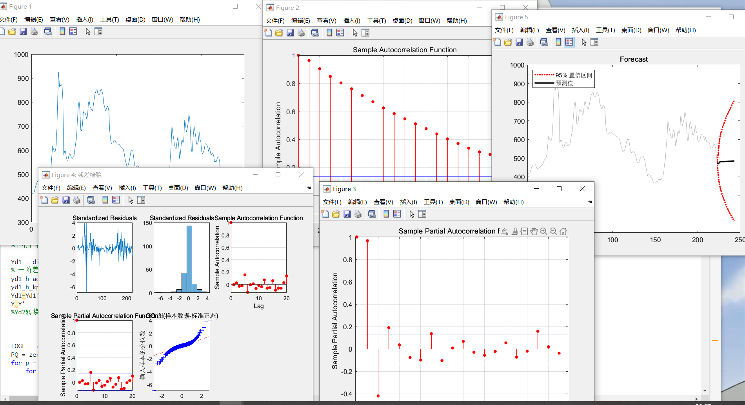This screenshot has width=745, height=405.
Task: Select the Brush data tool in Figure 3
Action: click(x=514, y=232)
